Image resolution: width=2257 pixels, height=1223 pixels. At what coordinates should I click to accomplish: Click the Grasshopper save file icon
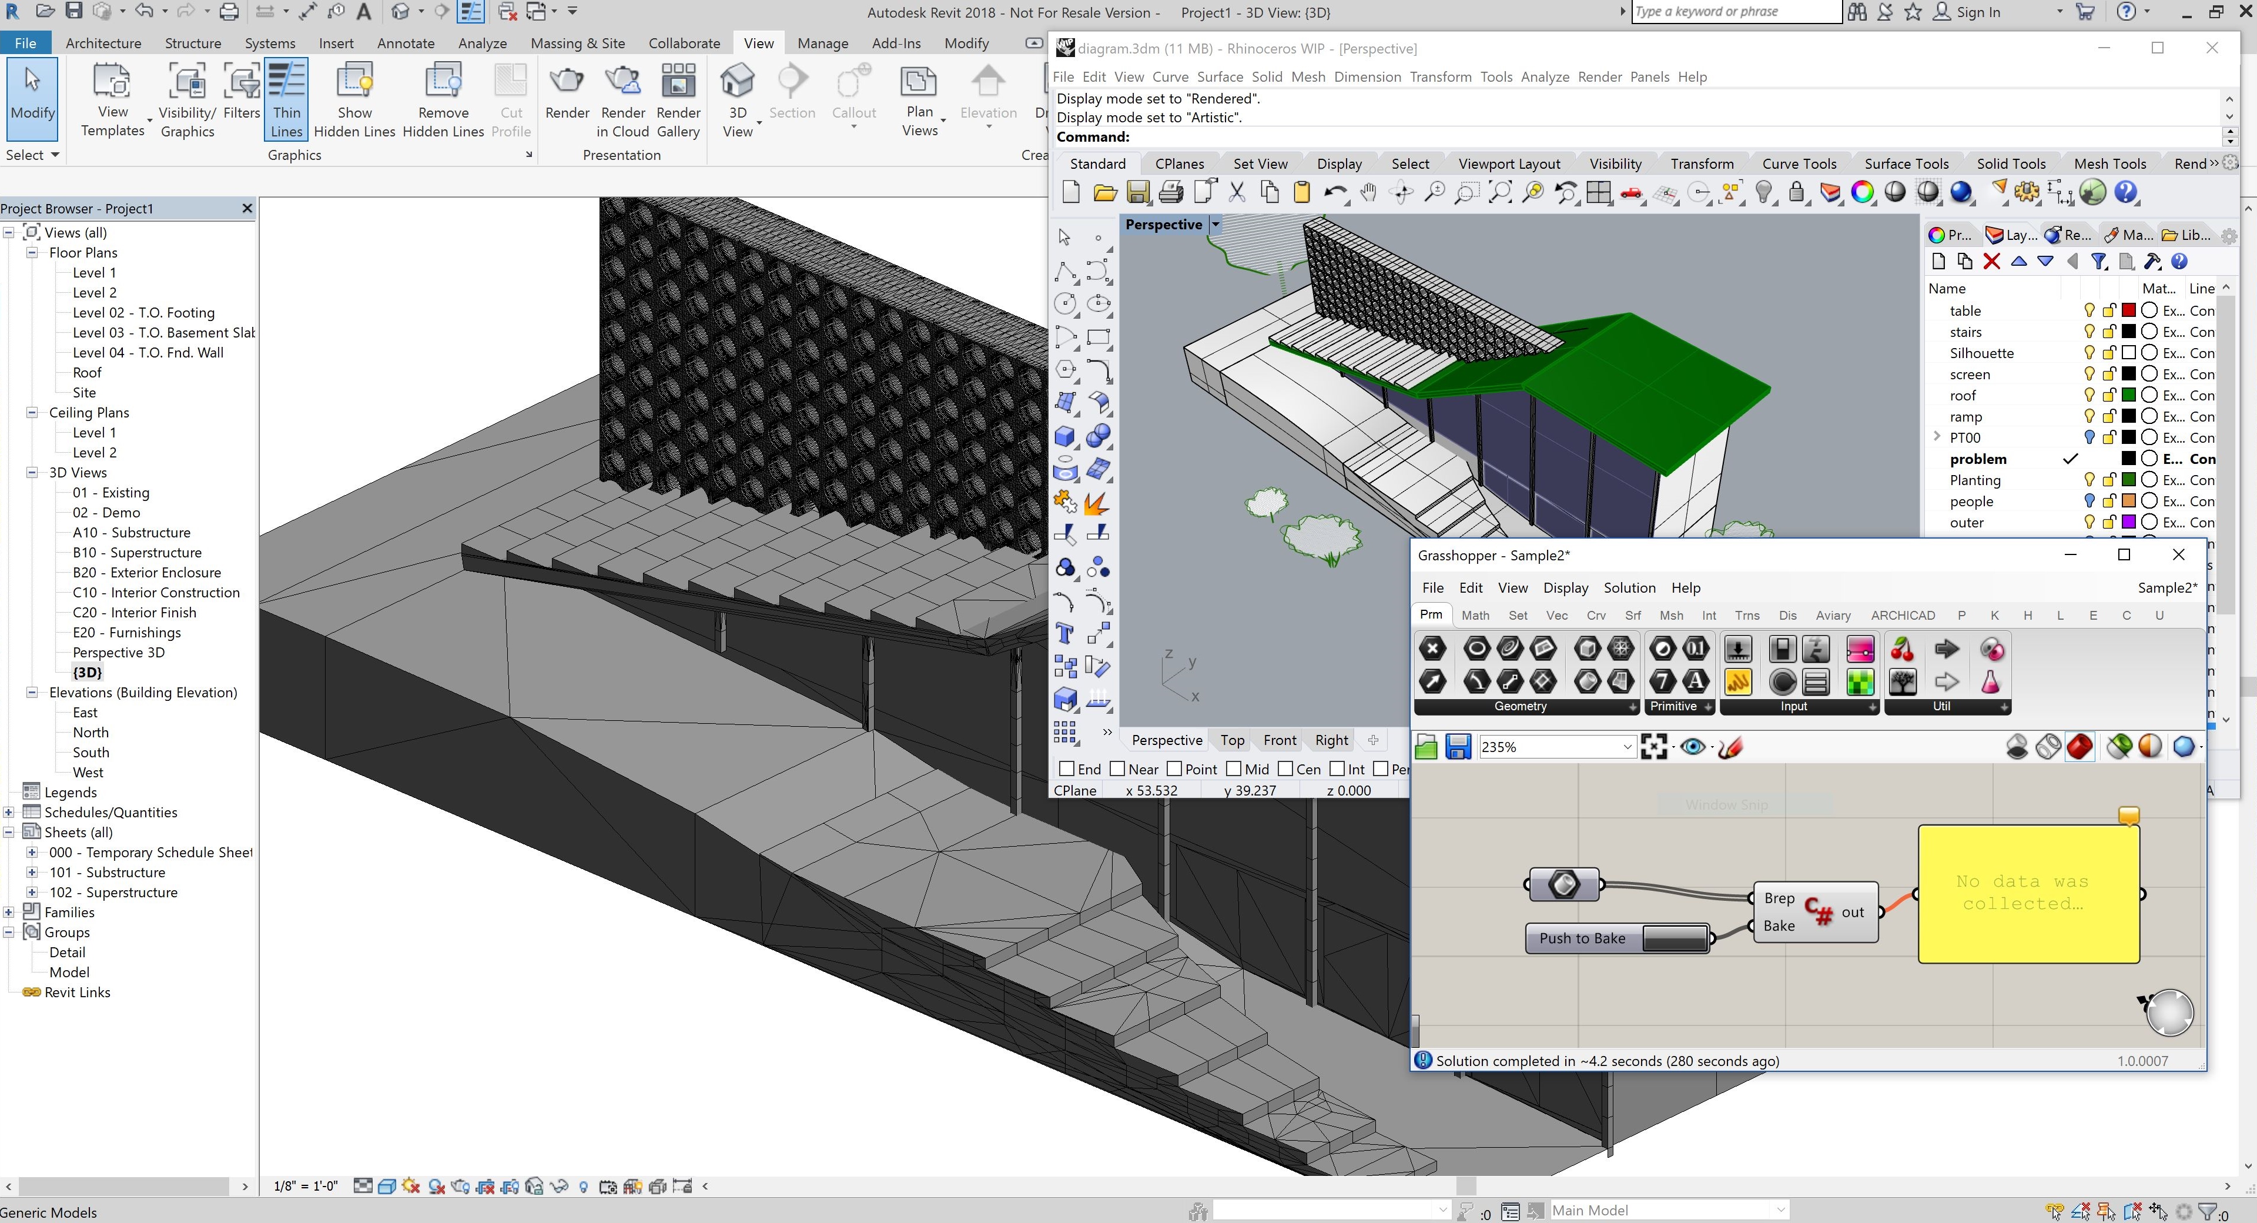(1458, 747)
